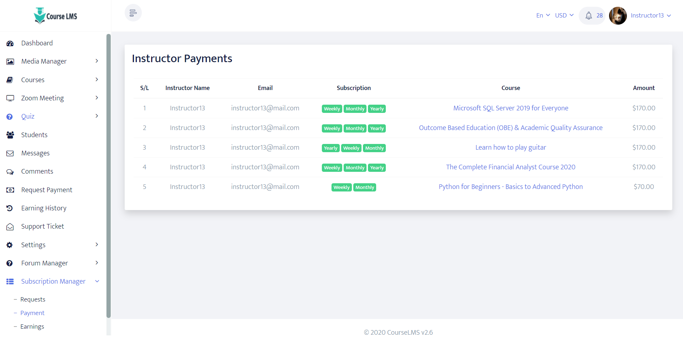
Task: Click Yearly badge in guitar course row
Action: click(x=331, y=148)
